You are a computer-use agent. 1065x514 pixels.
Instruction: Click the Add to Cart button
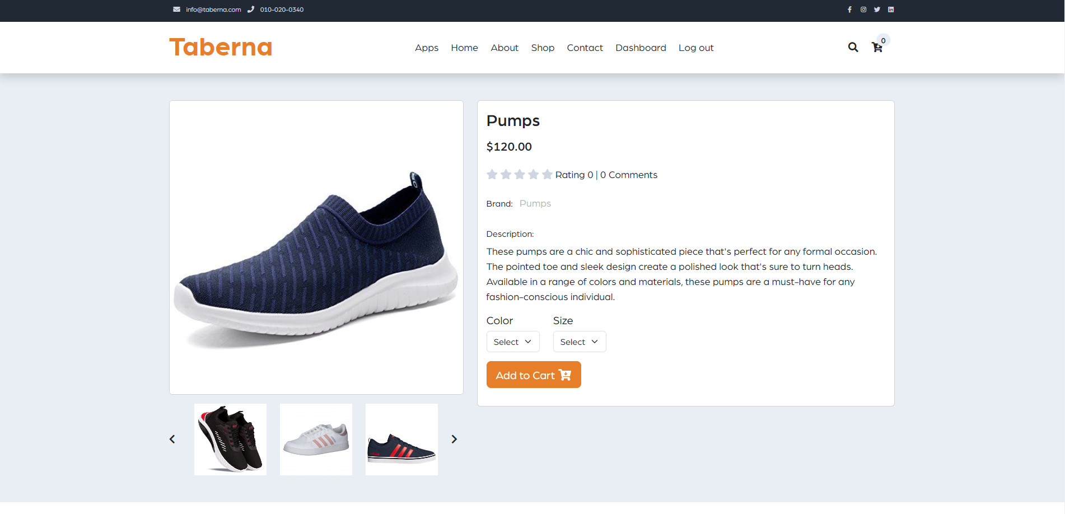(x=533, y=375)
